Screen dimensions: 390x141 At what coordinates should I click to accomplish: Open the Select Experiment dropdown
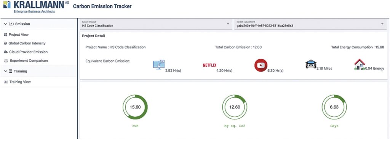(x=311, y=24)
